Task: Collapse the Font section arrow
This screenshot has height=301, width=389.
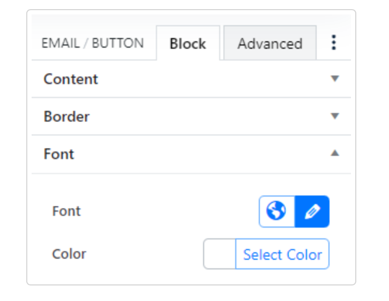Action: click(x=335, y=154)
